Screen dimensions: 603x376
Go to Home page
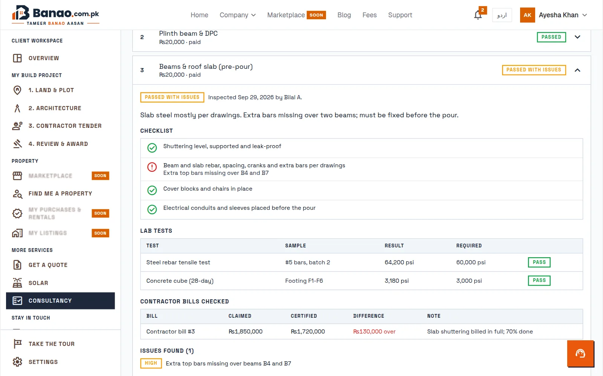[x=199, y=15]
